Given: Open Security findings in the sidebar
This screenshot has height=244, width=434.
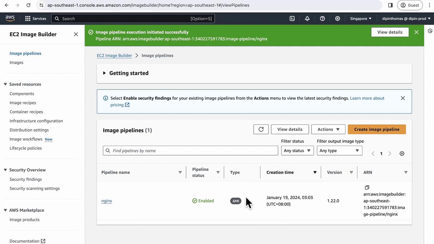Looking at the screenshot, I should (x=26, y=180).
